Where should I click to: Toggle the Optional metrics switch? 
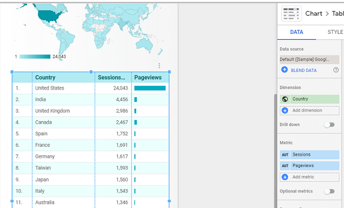329,192
